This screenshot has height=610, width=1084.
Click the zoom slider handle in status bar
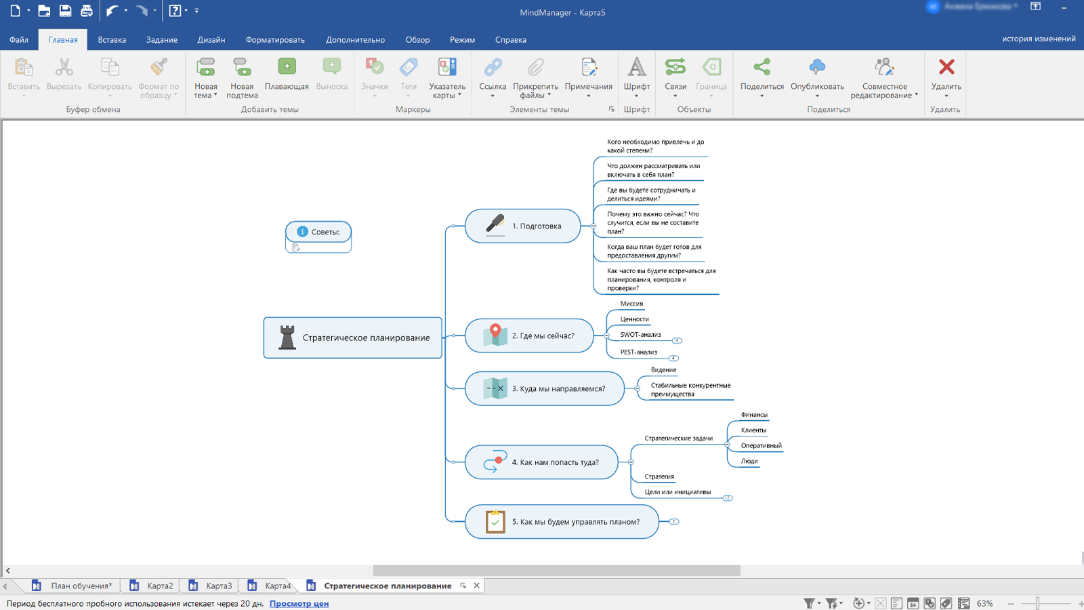(x=1037, y=603)
